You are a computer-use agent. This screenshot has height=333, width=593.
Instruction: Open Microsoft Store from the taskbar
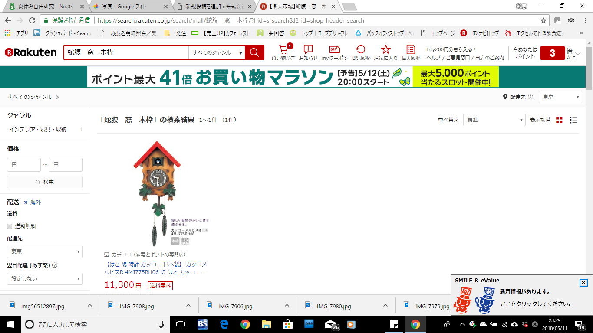(x=287, y=324)
